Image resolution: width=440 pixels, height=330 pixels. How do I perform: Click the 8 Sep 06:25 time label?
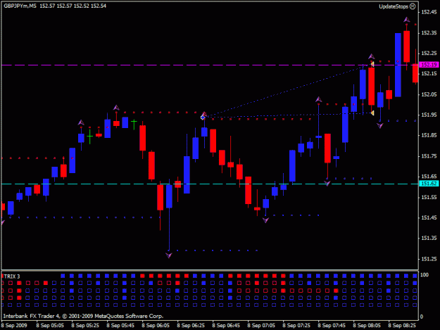click(x=191, y=326)
